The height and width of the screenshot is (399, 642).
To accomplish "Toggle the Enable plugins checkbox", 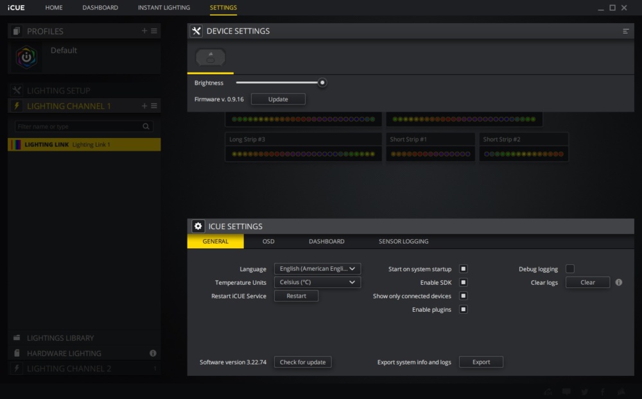I will tap(463, 309).
